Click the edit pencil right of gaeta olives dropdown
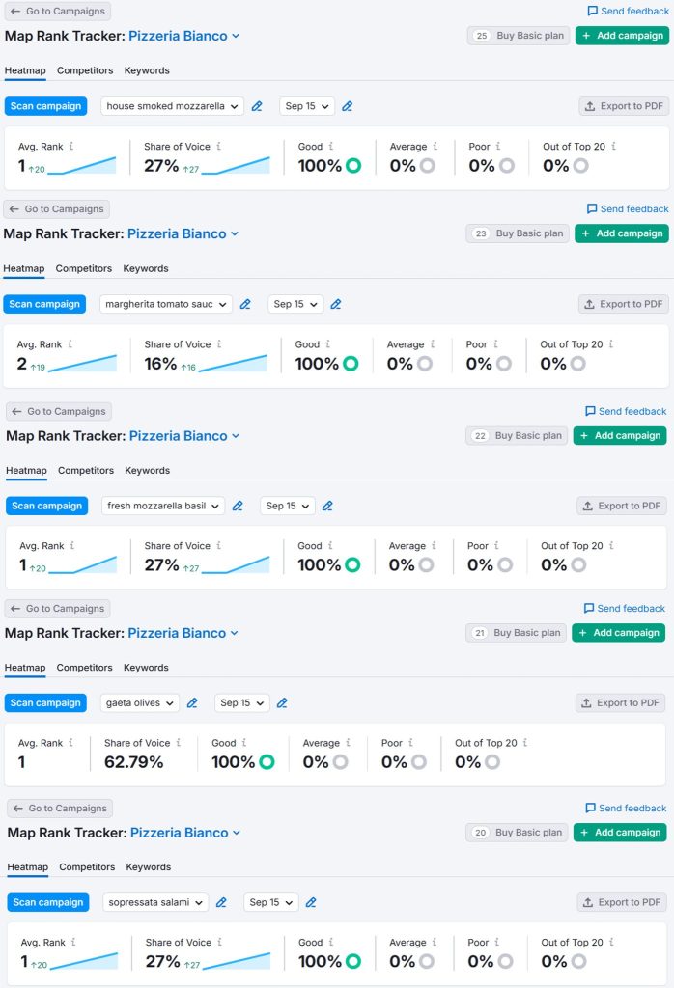 [192, 703]
